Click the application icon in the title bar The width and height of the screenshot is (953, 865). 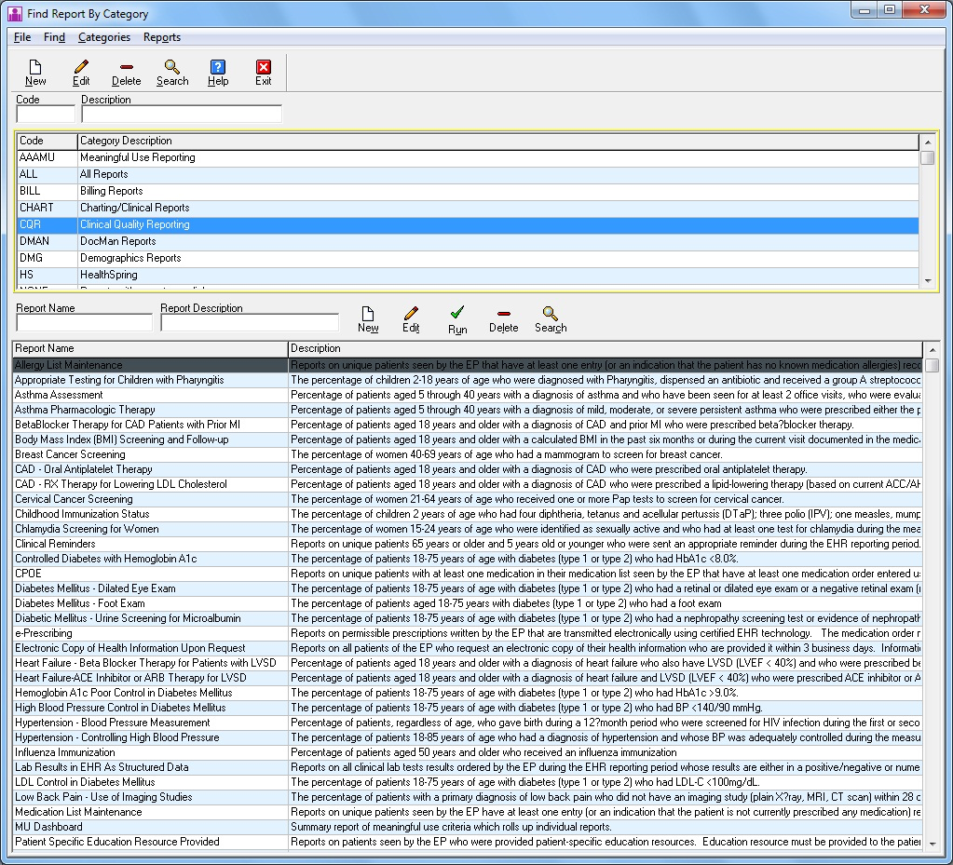15,13
